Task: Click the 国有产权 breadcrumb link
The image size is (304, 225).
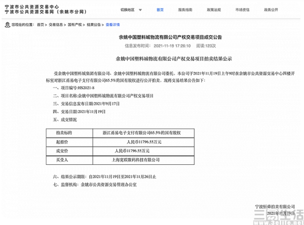Action: click(74, 25)
